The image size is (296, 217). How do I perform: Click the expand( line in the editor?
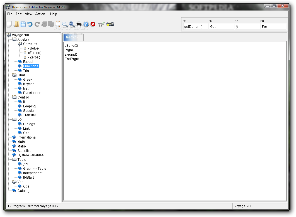coord(71,55)
